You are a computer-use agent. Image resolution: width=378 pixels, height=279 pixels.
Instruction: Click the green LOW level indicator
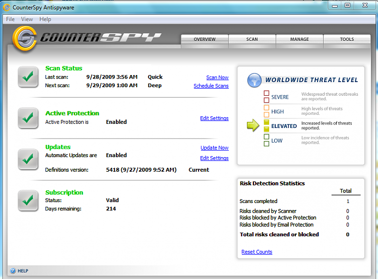[x=267, y=140]
